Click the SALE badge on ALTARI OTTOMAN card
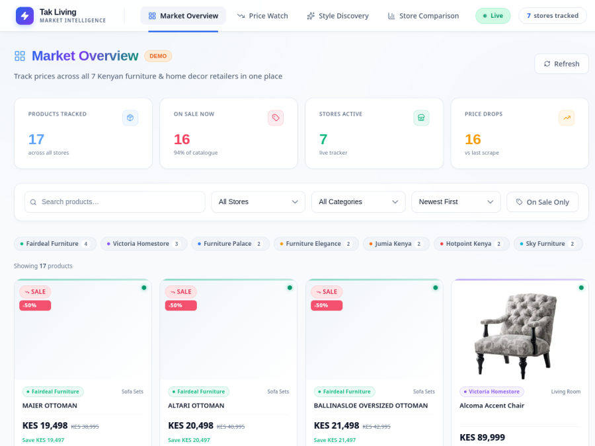595x446 pixels. (x=181, y=291)
